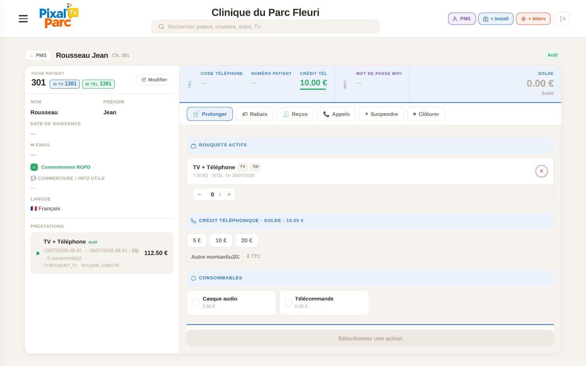Screen dimensions: 586x366
Task: Click the Solde 0.00 € amount
Action: (540, 83)
